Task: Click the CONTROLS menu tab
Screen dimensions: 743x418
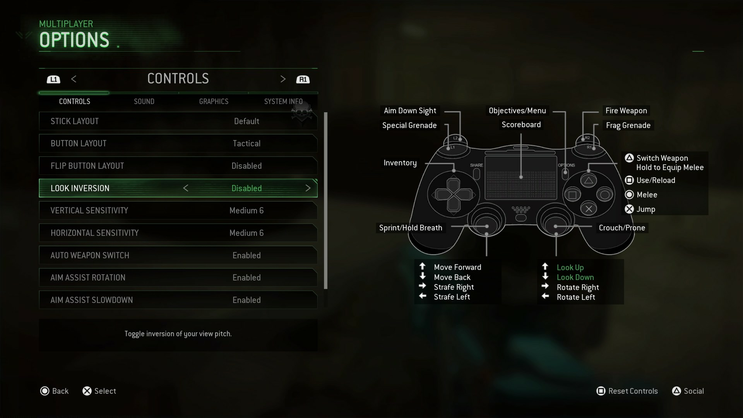Action: (75, 101)
